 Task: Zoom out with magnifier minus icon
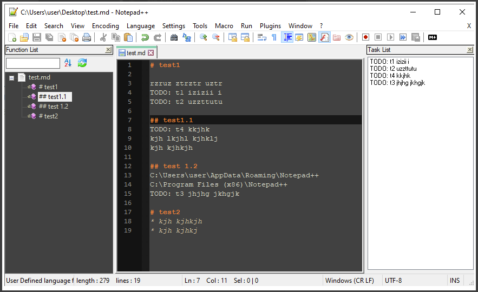point(216,37)
